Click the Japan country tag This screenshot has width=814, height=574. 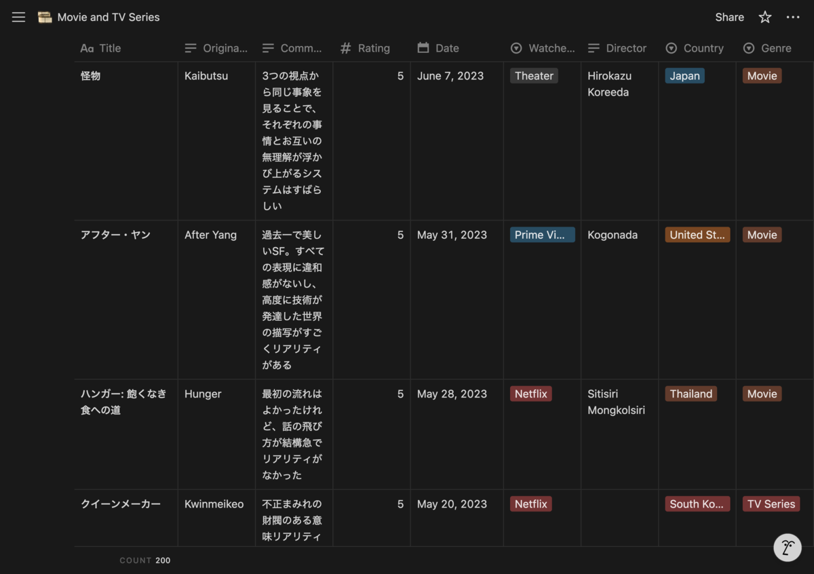click(x=684, y=76)
